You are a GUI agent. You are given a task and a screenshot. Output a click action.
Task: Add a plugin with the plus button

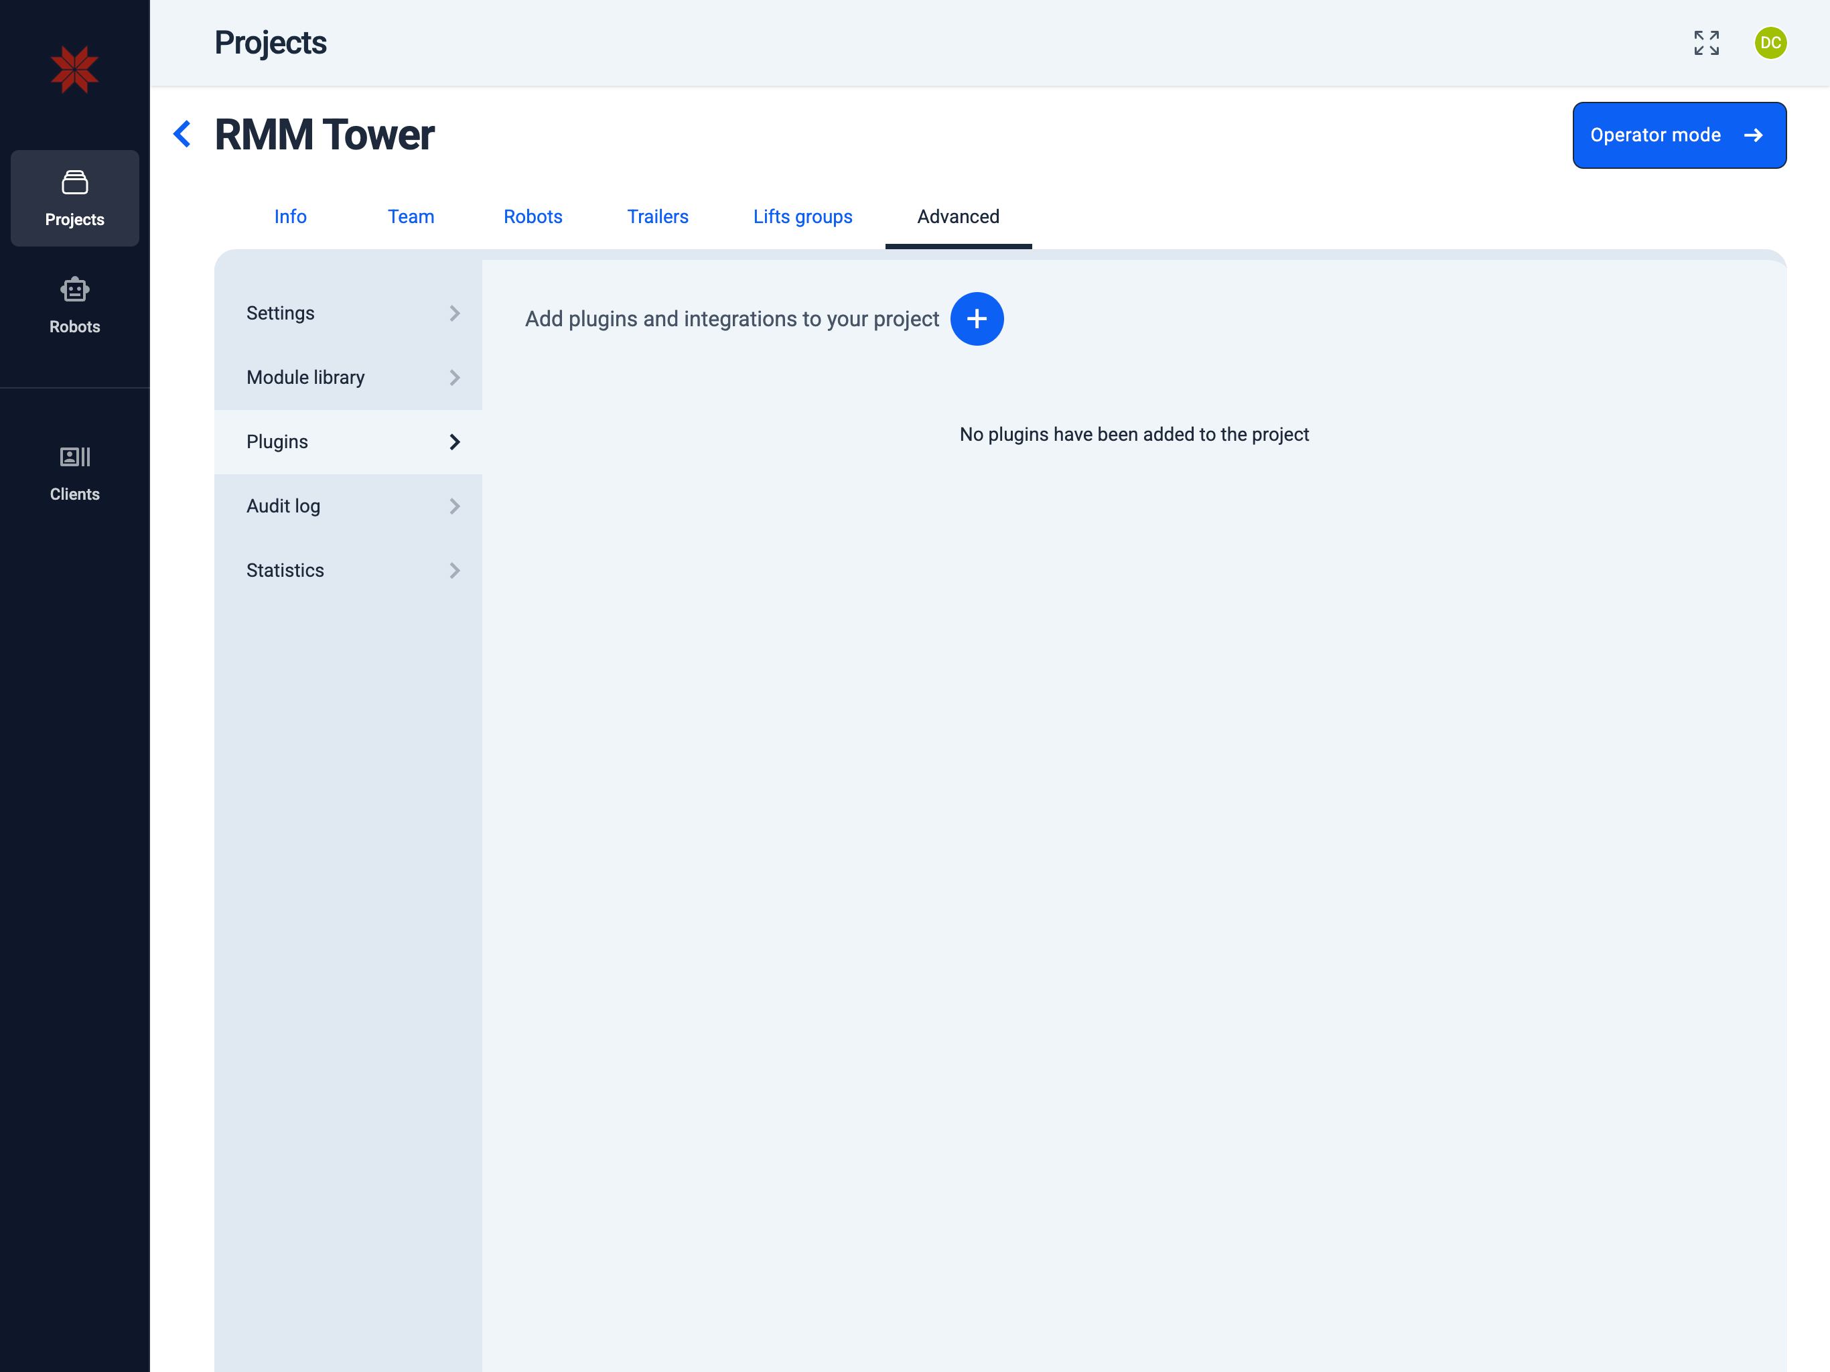pos(976,319)
